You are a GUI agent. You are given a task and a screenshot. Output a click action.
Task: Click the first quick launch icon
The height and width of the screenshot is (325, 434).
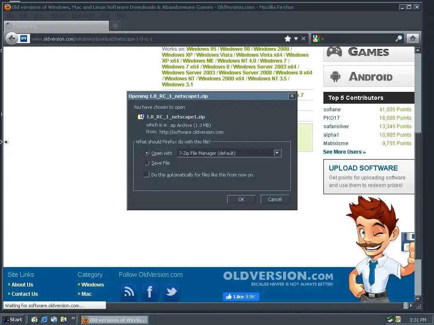coord(34,319)
